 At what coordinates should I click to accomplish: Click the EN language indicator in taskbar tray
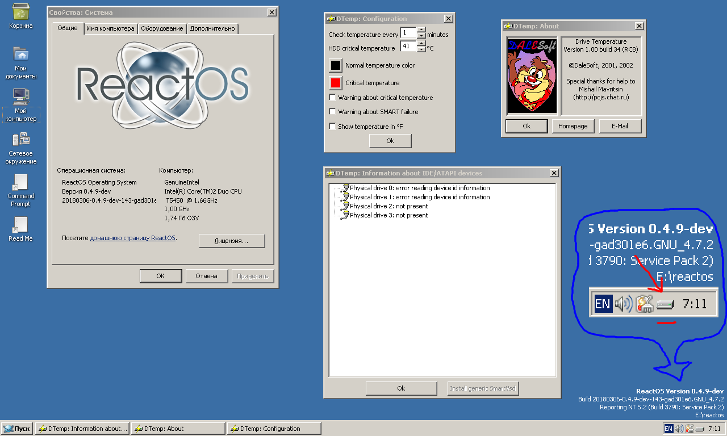click(x=668, y=429)
